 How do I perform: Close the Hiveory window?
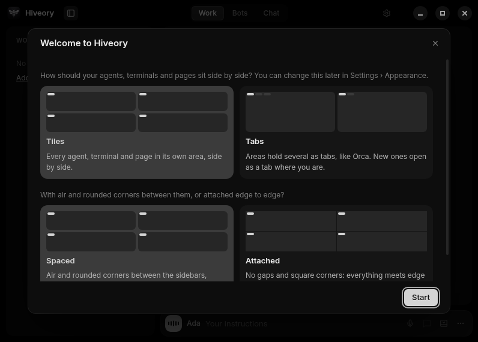point(465,13)
